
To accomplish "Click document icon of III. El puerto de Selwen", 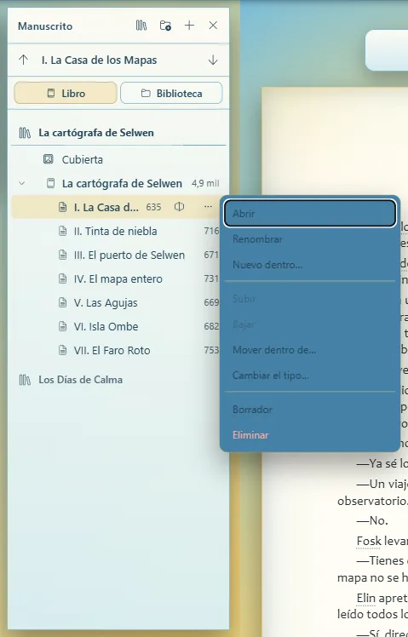I will [62, 255].
